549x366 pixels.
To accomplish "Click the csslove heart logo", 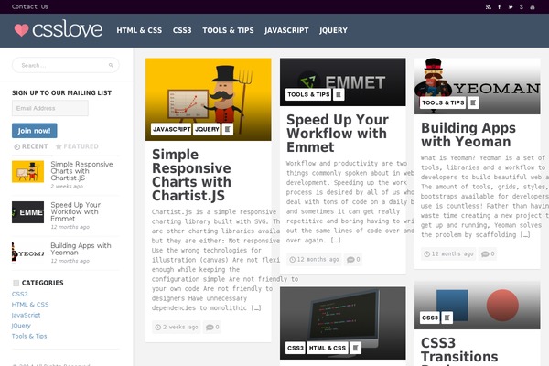I will pyautogui.click(x=59, y=29).
